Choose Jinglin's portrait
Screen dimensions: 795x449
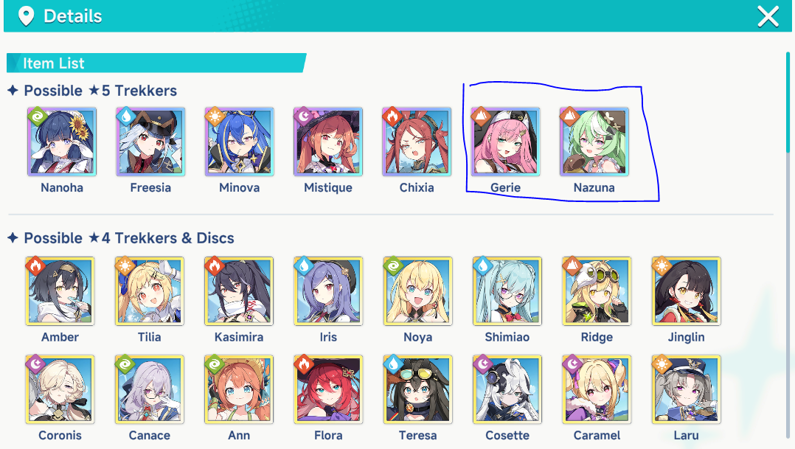point(686,291)
